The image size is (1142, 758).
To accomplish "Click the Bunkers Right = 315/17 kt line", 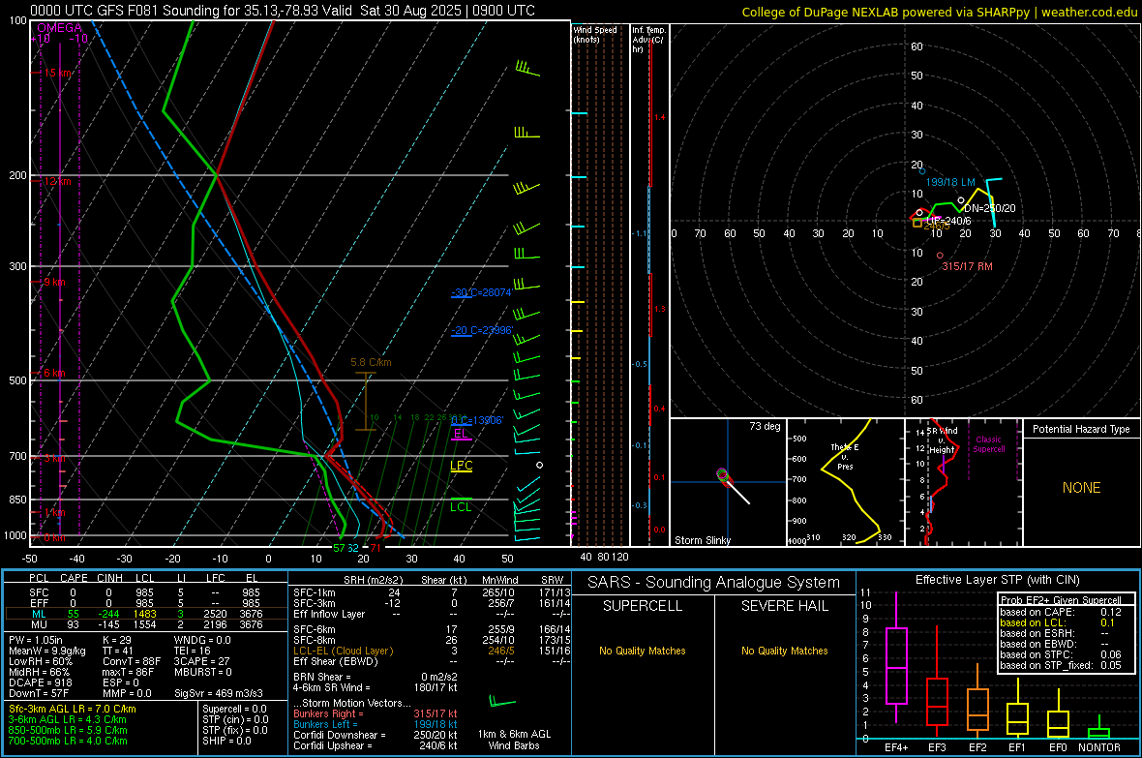I will point(376,713).
